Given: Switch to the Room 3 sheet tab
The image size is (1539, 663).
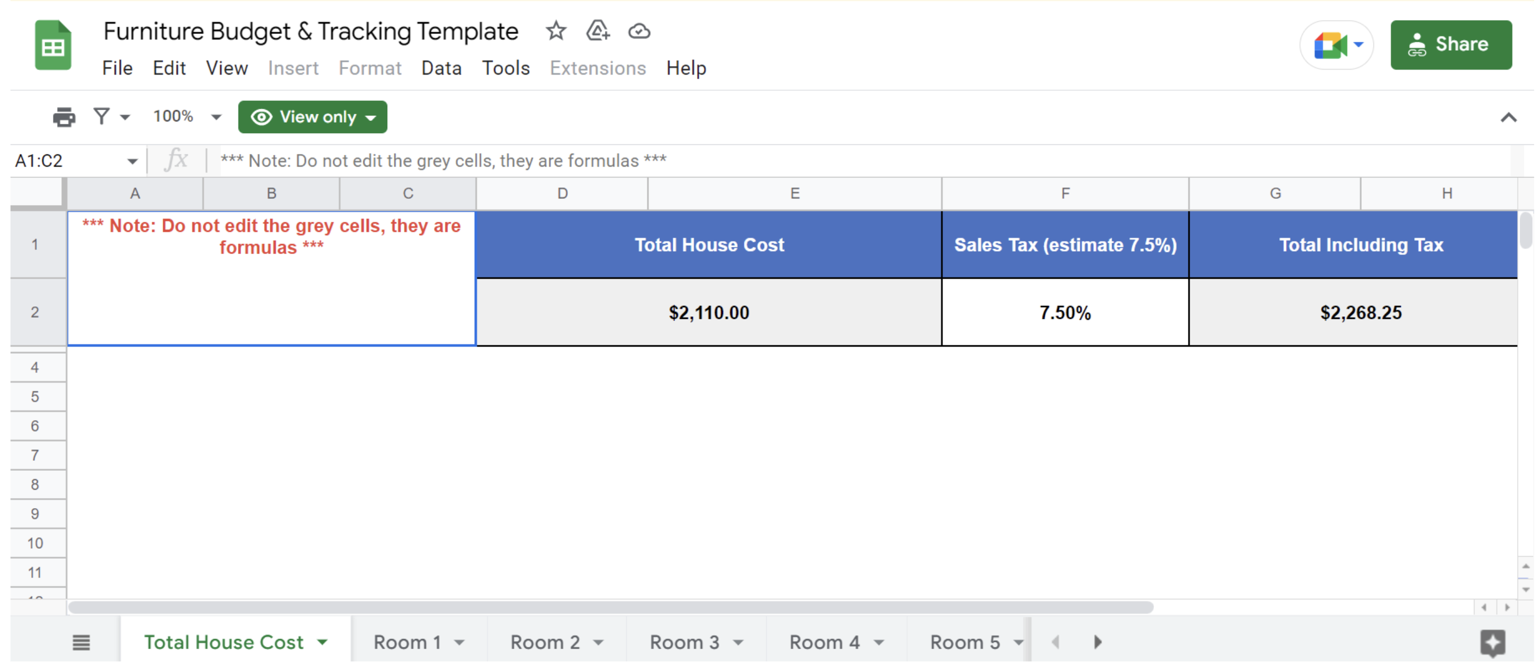Looking at the screenshot, I should point(684,642).
